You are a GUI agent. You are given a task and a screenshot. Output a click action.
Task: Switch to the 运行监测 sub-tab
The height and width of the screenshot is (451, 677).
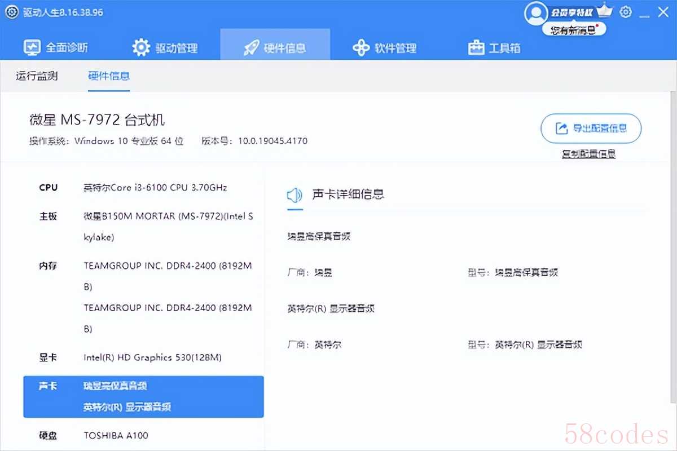coord(37,76)
